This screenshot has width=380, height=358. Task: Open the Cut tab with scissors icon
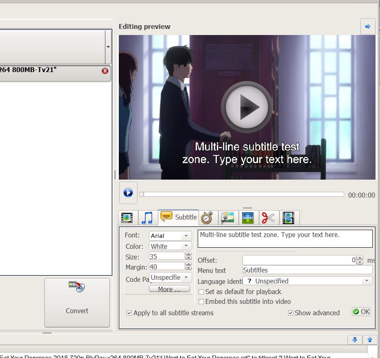268,217
